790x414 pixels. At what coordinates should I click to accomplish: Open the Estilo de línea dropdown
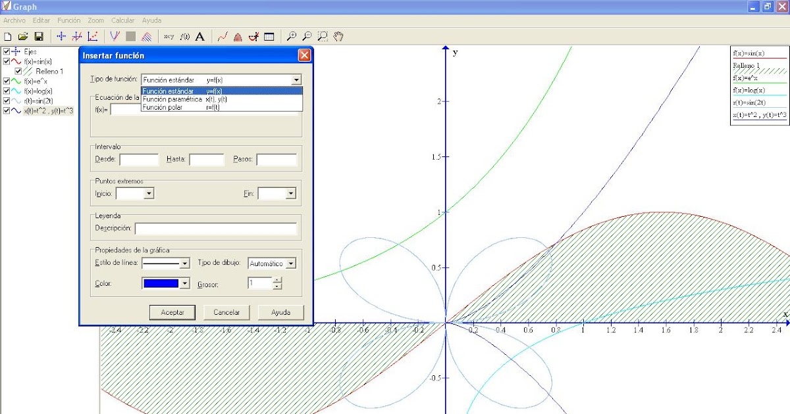click(x=186, y=262)
